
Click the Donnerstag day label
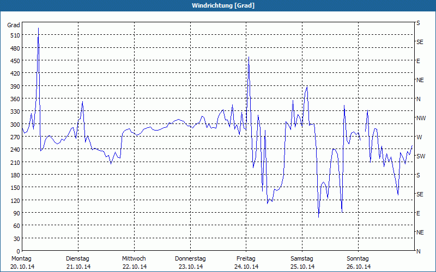pos(190,259)
